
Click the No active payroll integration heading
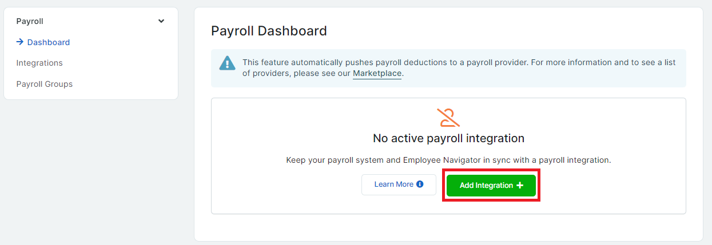pos(448,138)
